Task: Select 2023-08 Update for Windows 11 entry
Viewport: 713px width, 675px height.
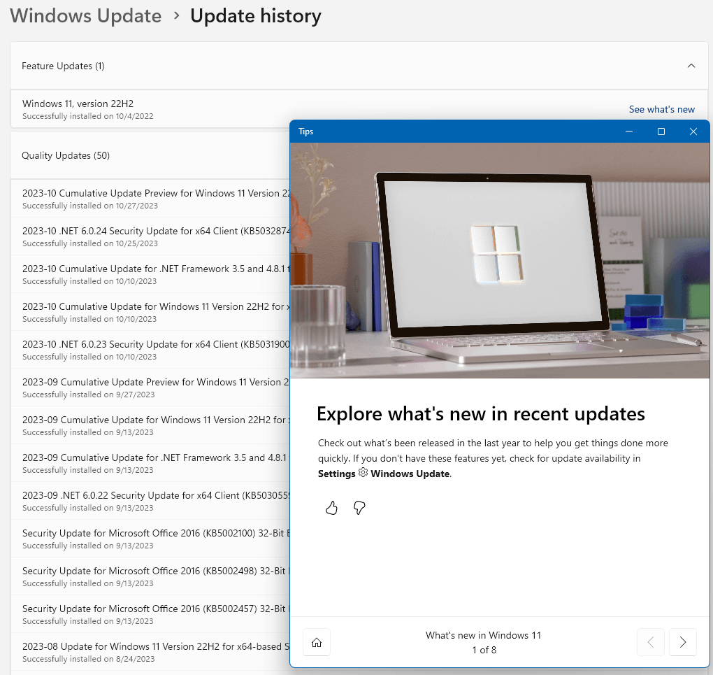Action: [150, 652]
